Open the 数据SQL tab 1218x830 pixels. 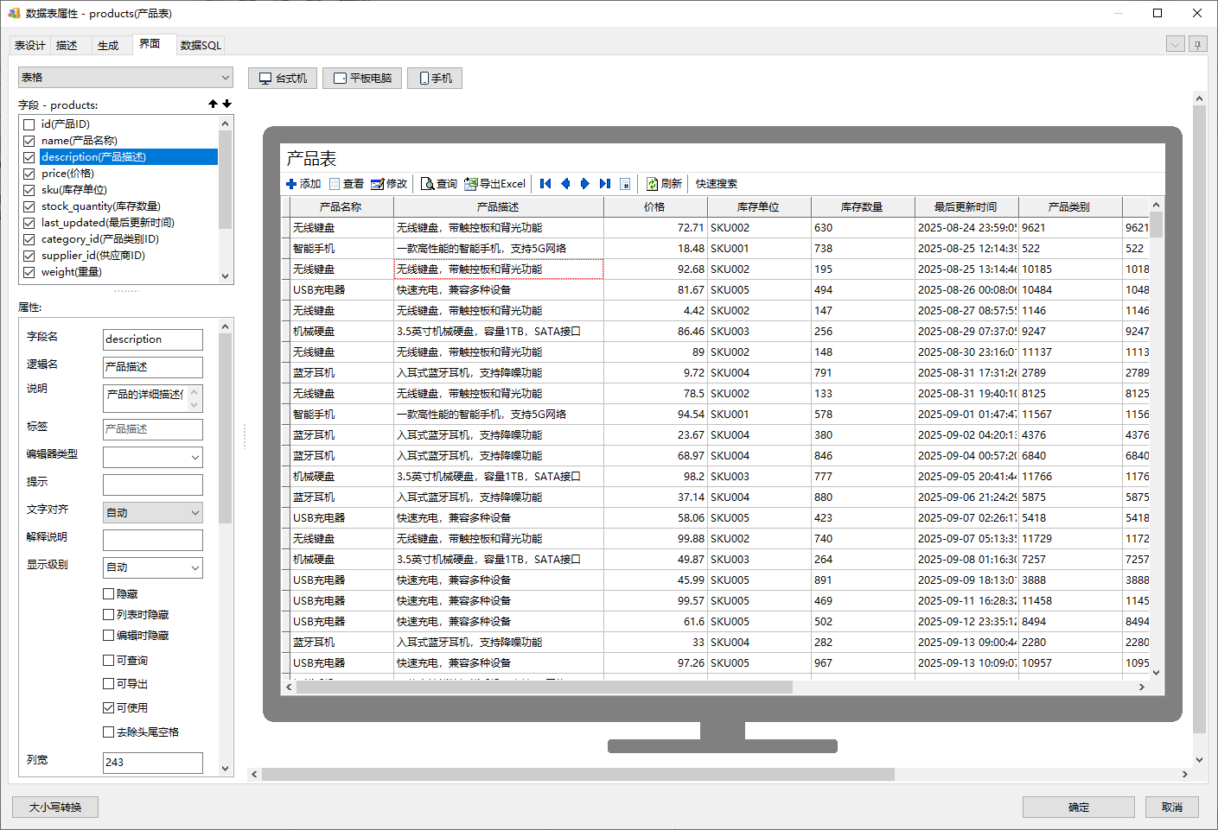(201, 46)
